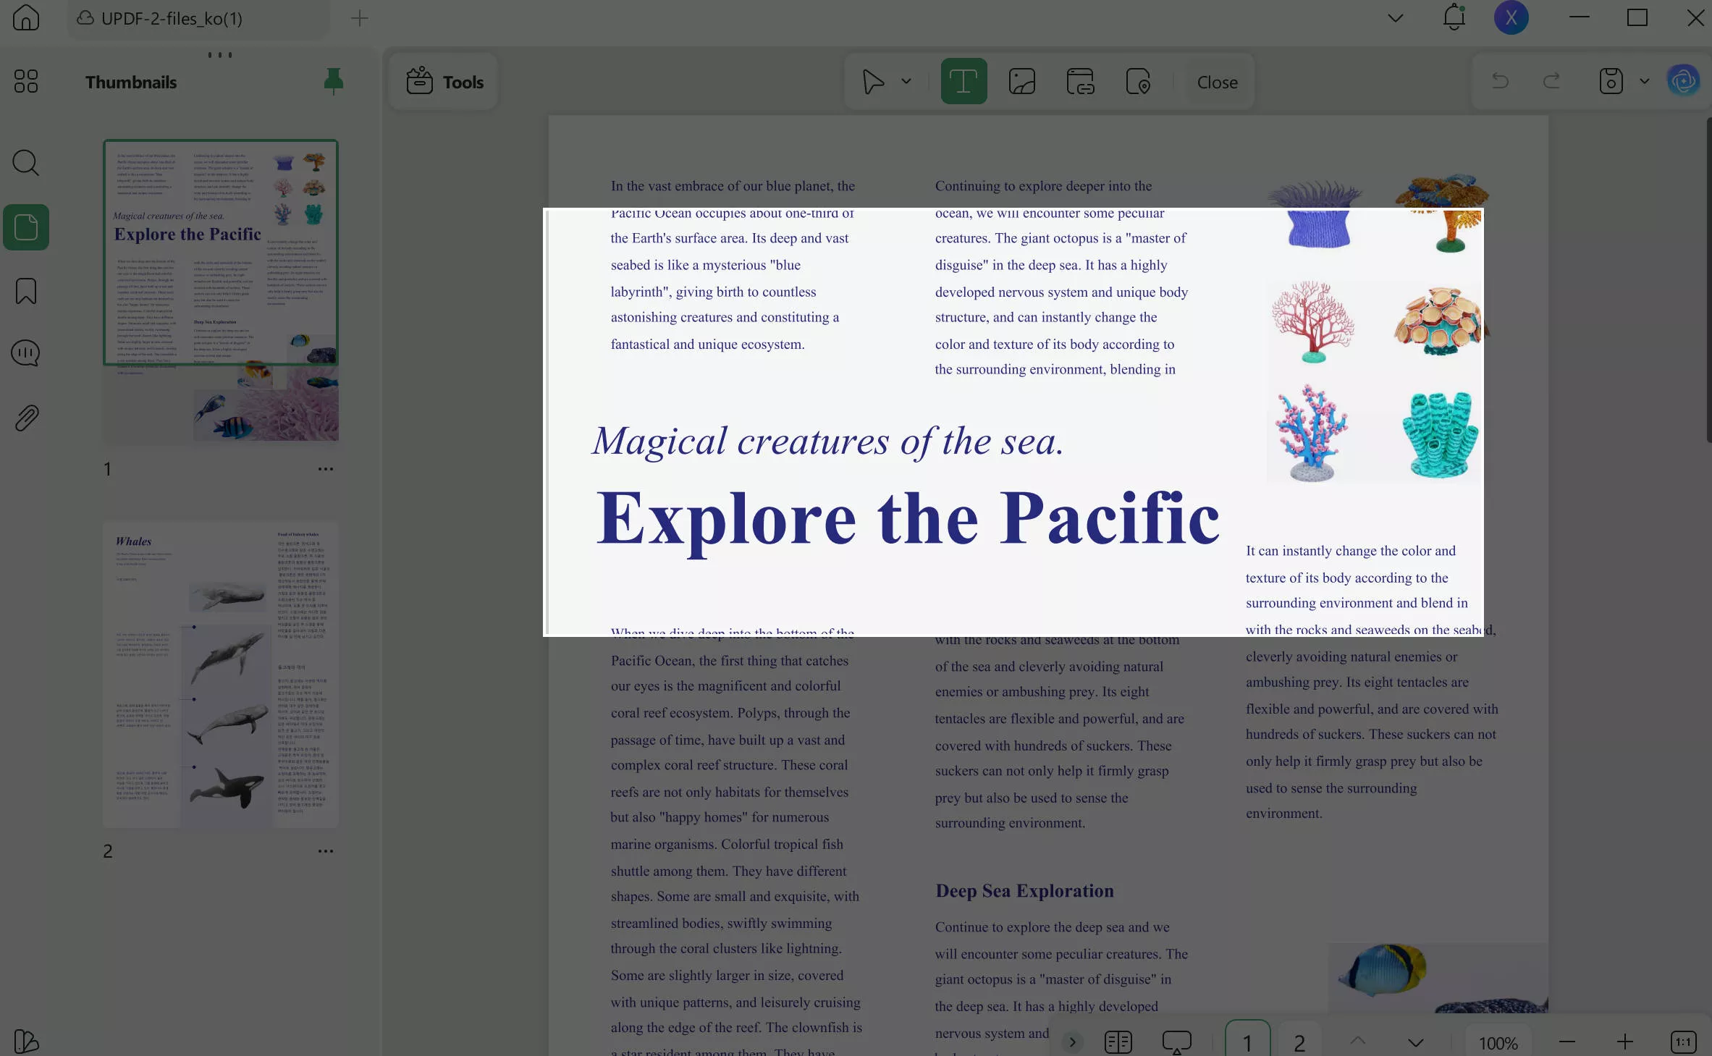Screen dimensions: 1712x1056
Task: Open the Link tool in the toolbar
Action: [x=1080, y=81]
